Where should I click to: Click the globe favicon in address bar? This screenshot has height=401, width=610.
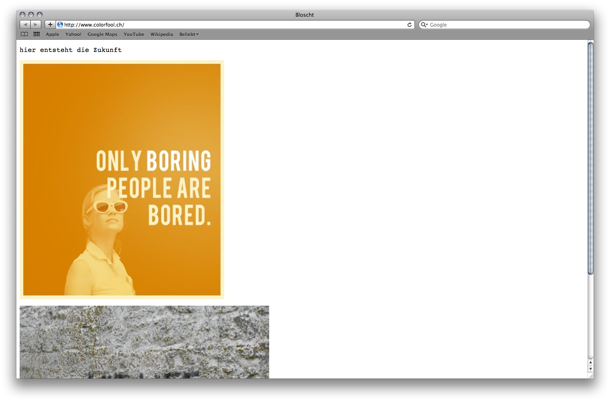point(60,25)
